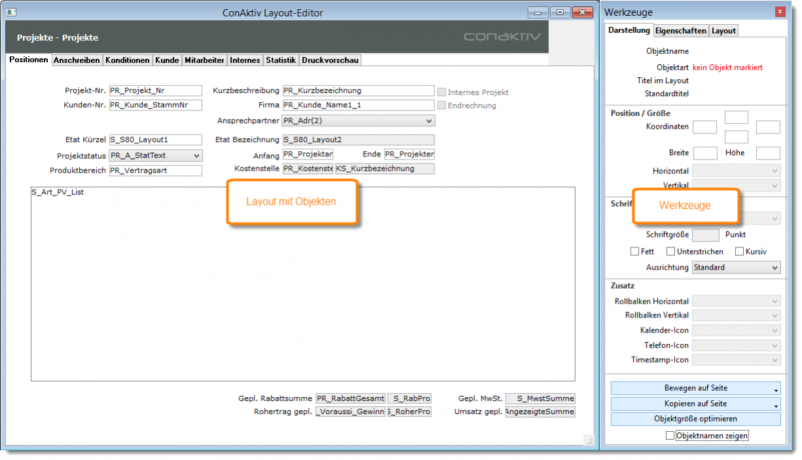Check the Kursiv option
802x460 pixels.
(x=740, y=251)
